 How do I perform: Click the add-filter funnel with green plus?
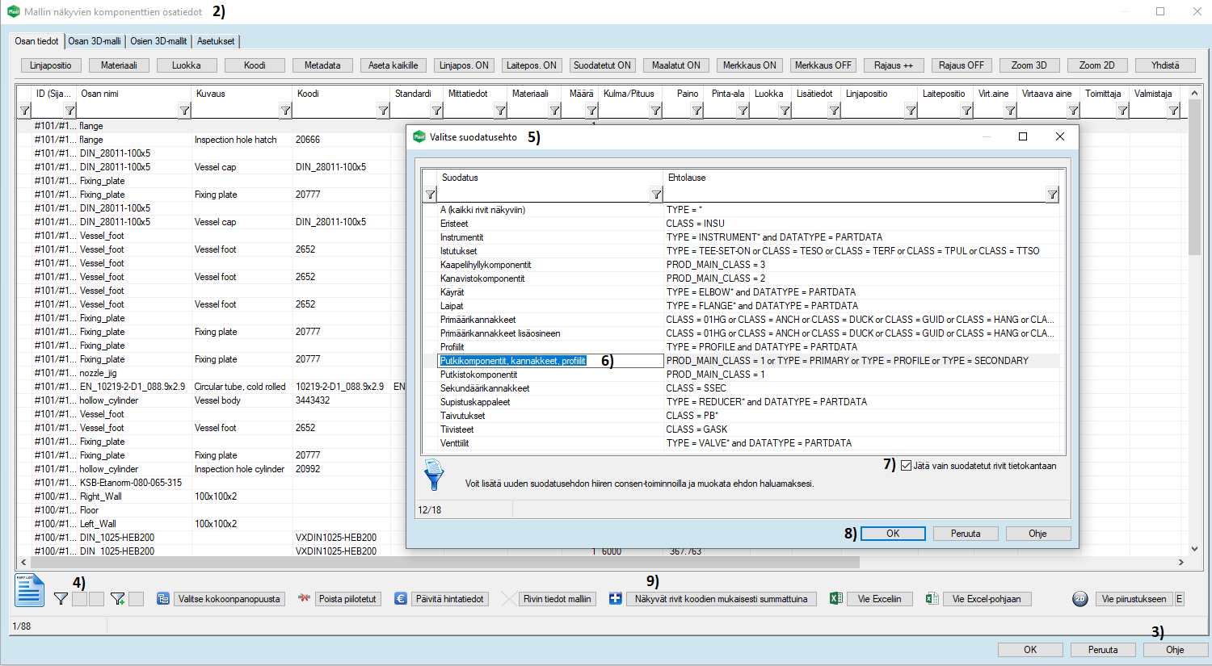[118, 599]
